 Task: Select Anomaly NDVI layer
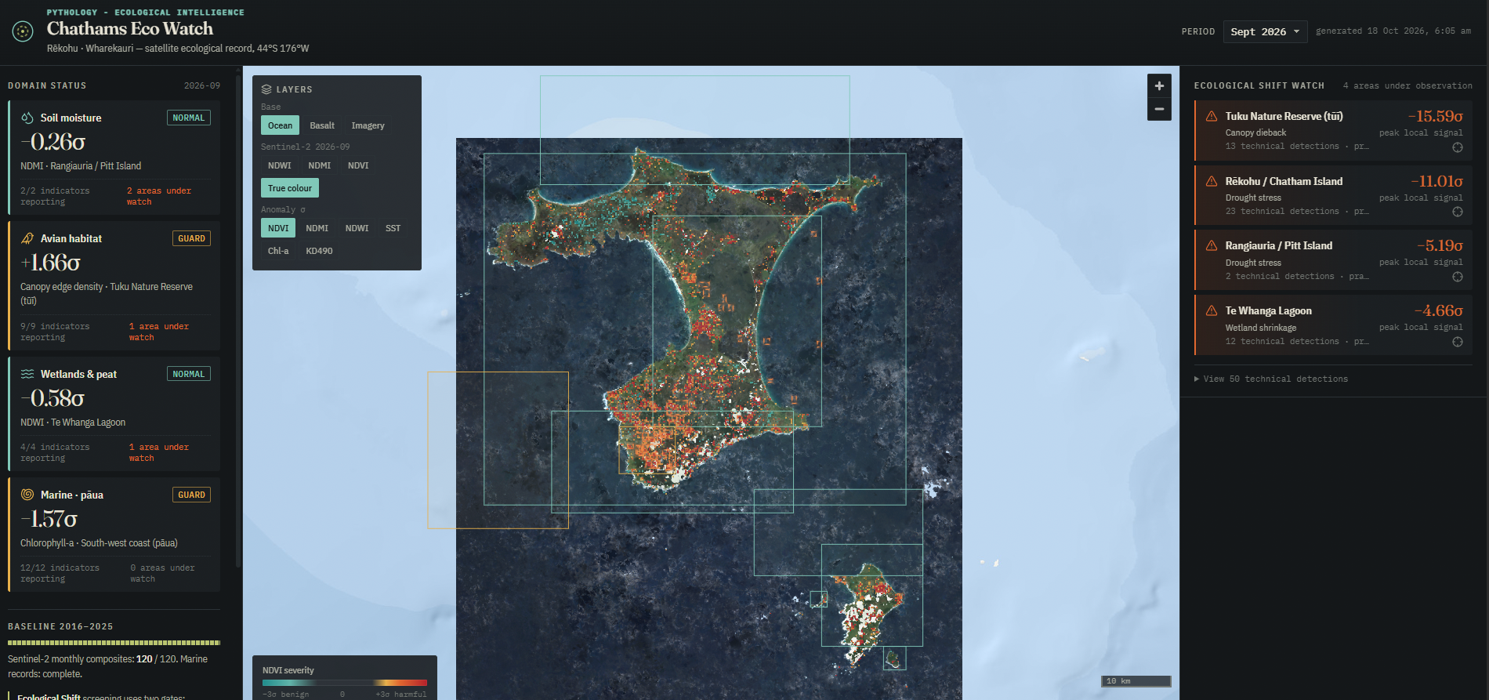click(x=278, y=228)
